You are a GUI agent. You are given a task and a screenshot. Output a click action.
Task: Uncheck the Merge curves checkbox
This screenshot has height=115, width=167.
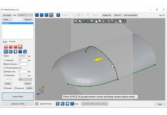click(x=4, y=72)
